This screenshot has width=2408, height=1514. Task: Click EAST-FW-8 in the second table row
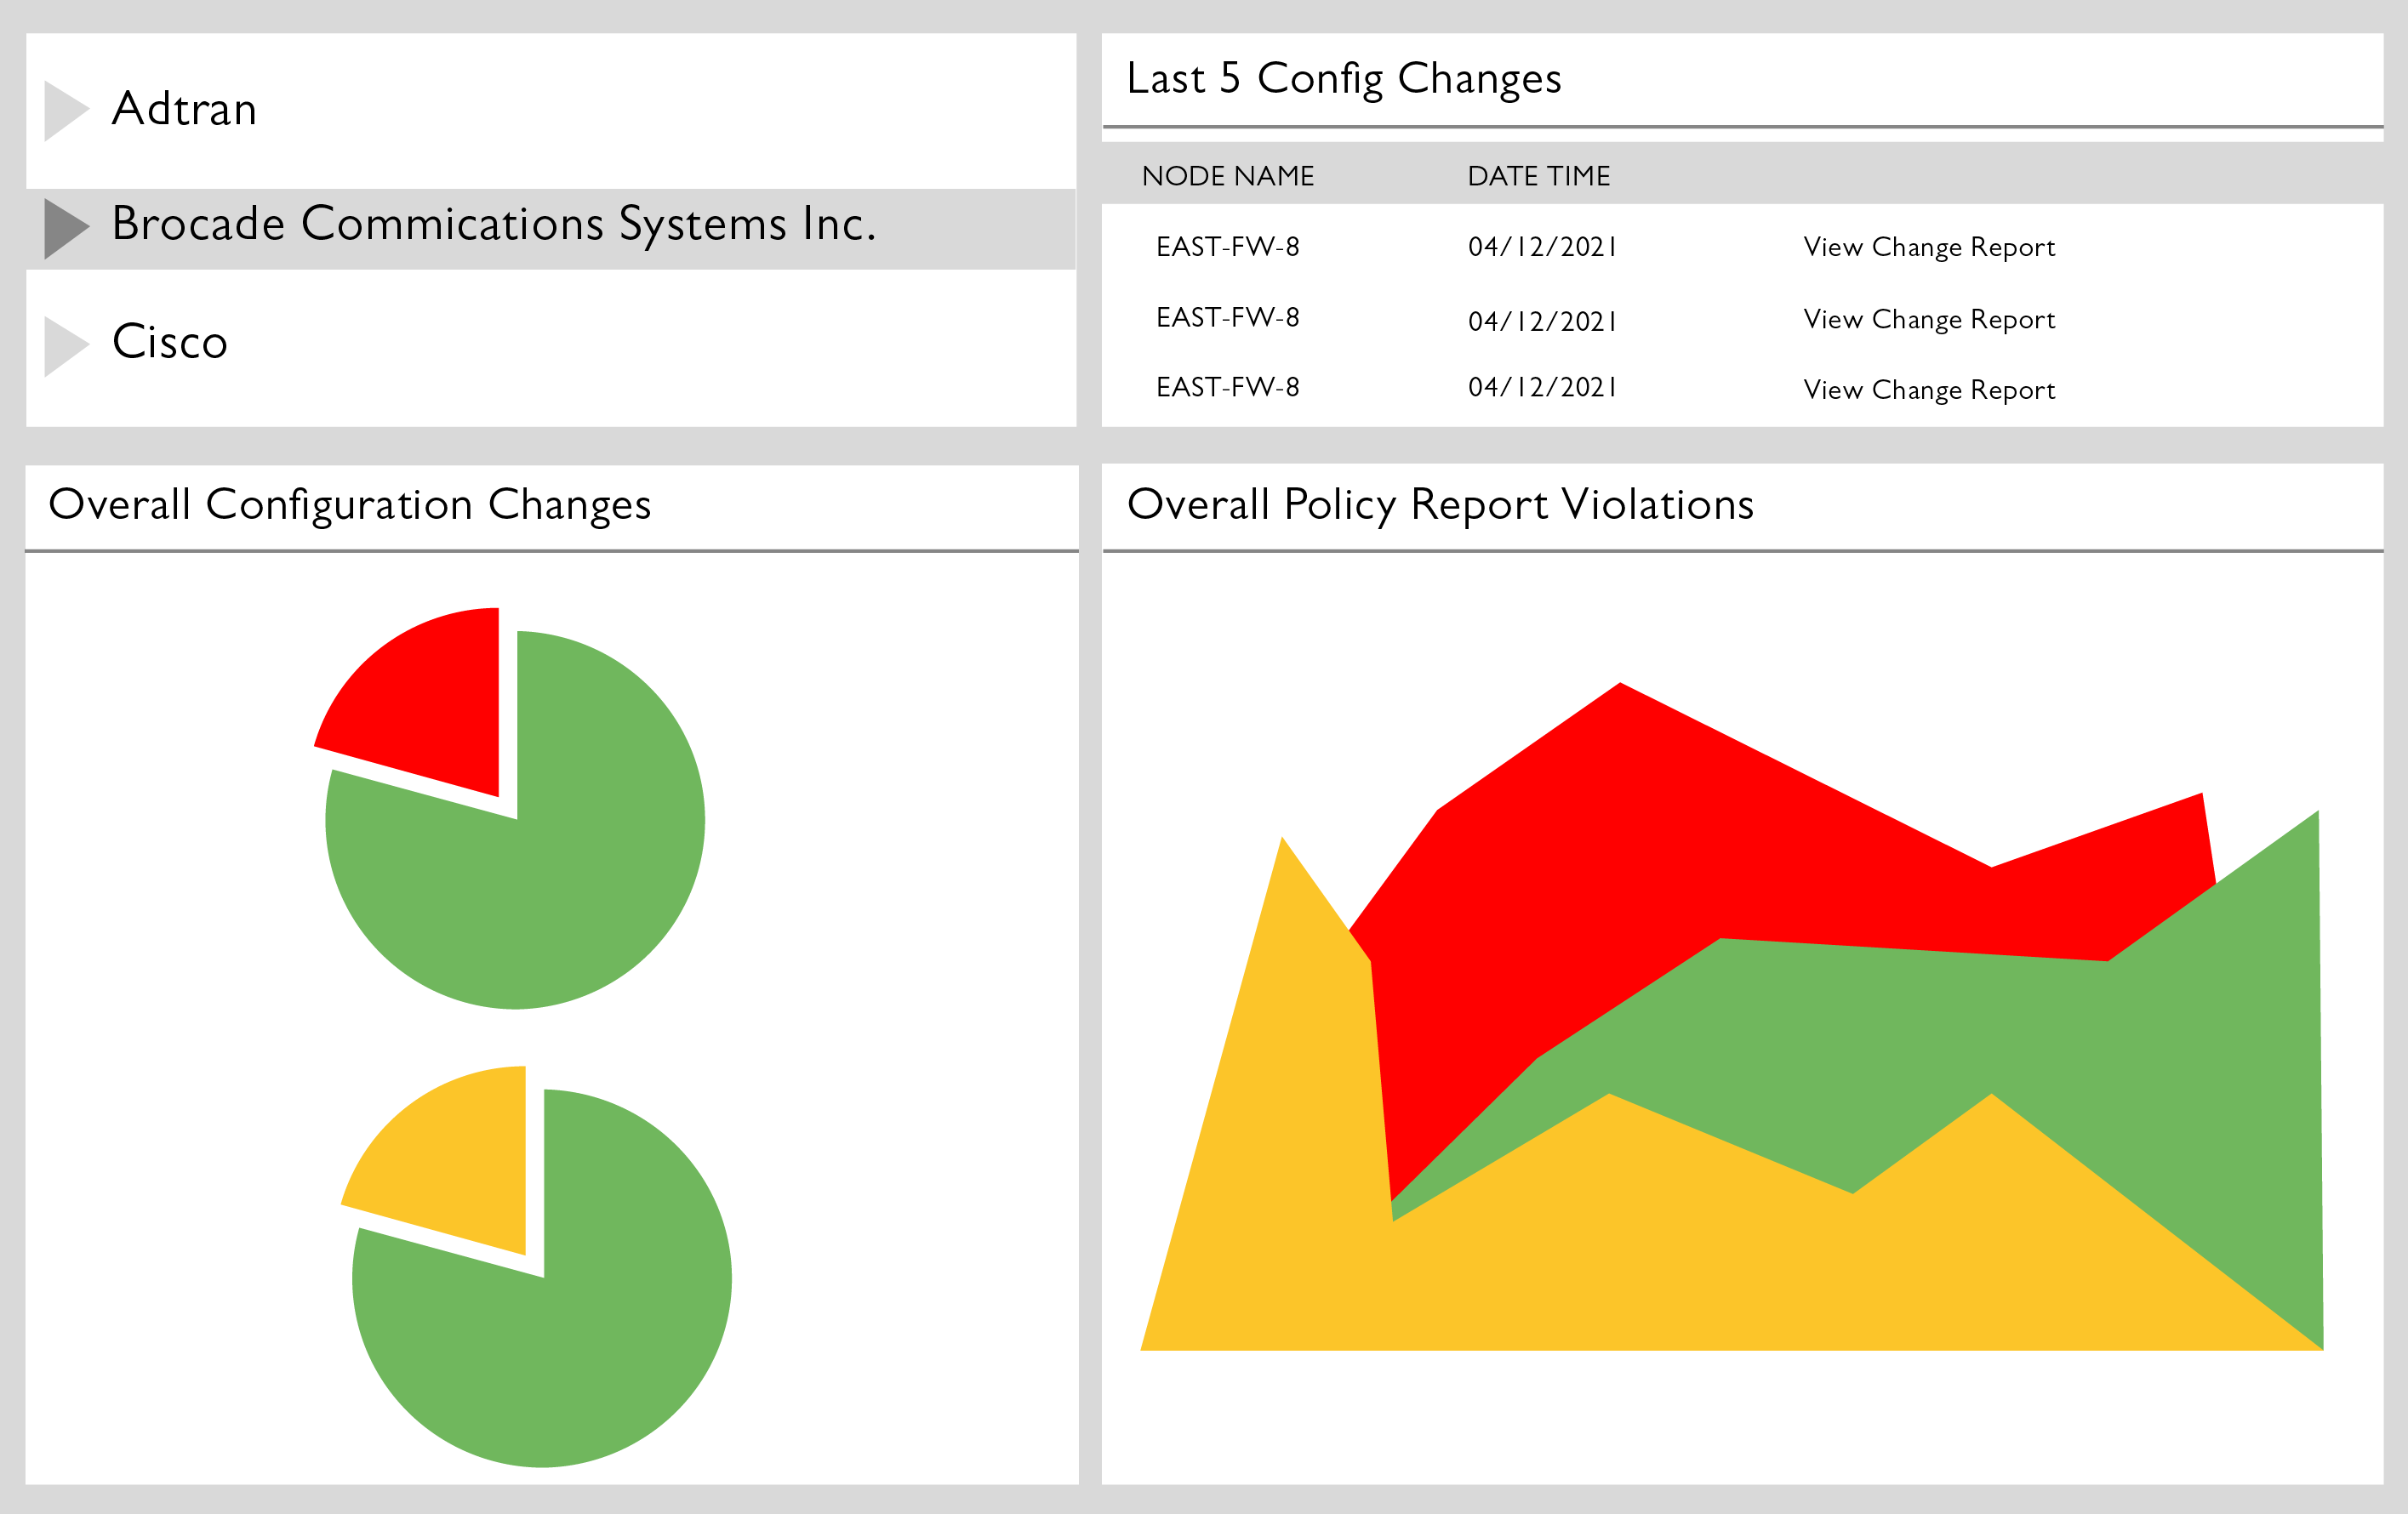pyautogui.click(x=1228, y=318)
